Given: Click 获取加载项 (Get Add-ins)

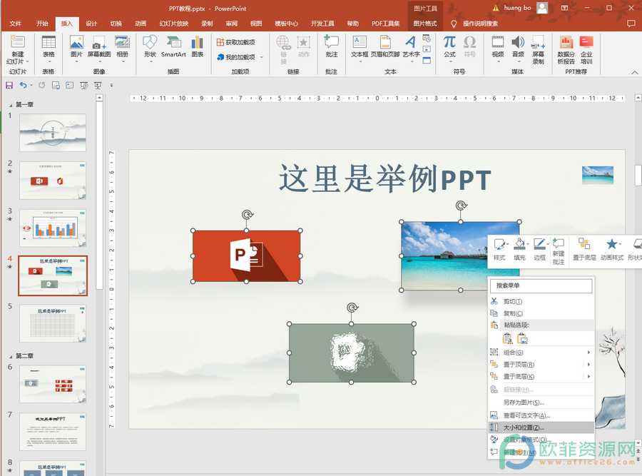Looking at the screenshot, I should pyautogui.click(x=236, y=42).
